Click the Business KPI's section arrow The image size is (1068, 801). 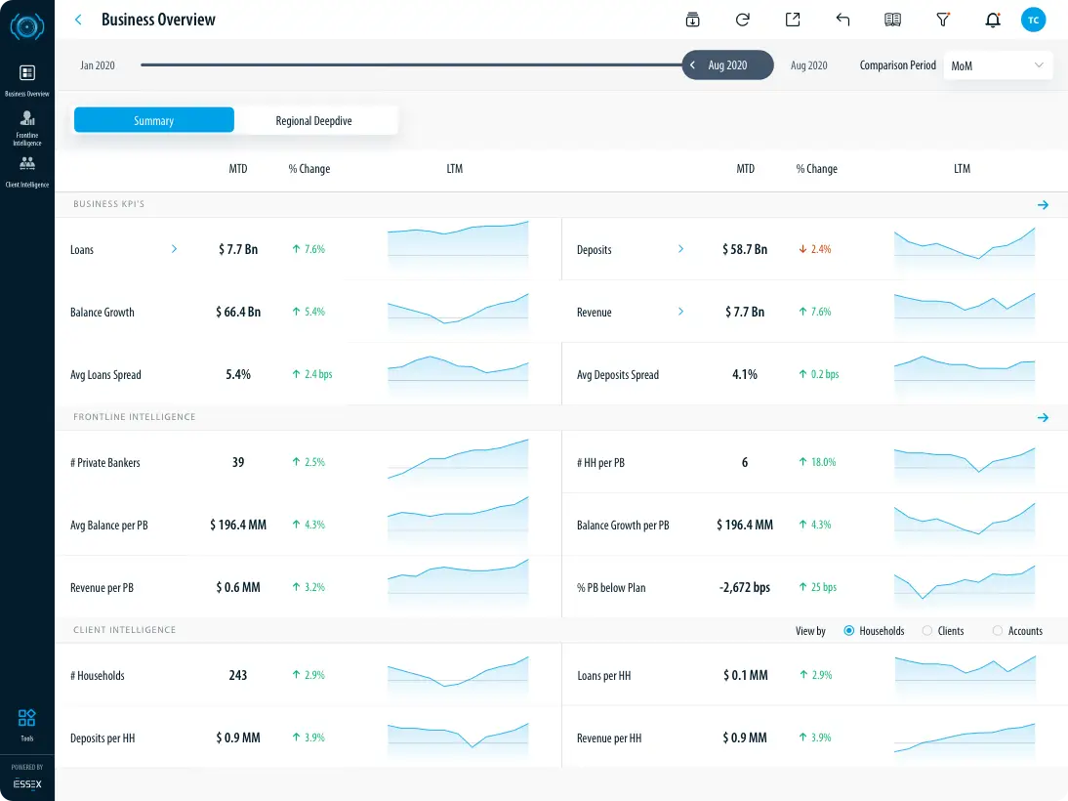(x=1043, y=205)
